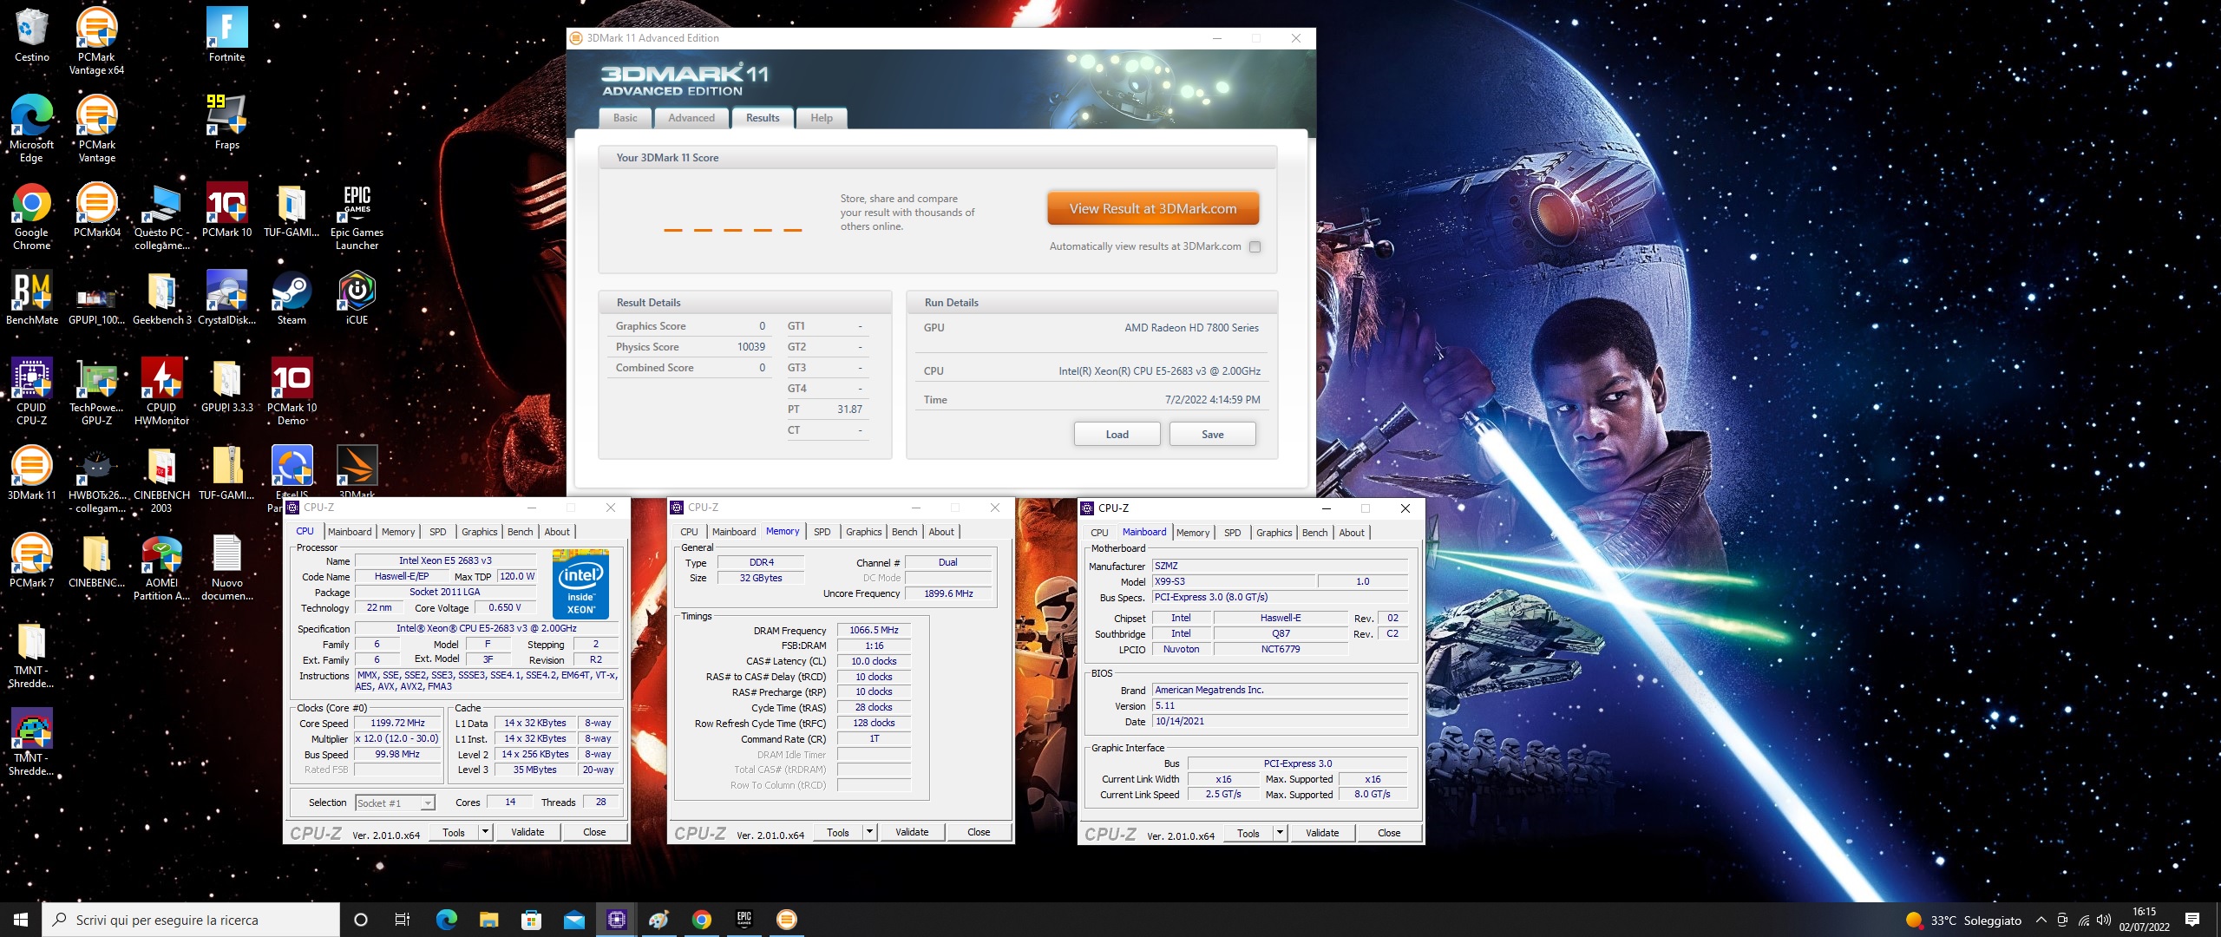Open Nuovo documento text file icon
Image resolution: width=2221 pixels, height=937 pixels.
click(x=226, y=566)
